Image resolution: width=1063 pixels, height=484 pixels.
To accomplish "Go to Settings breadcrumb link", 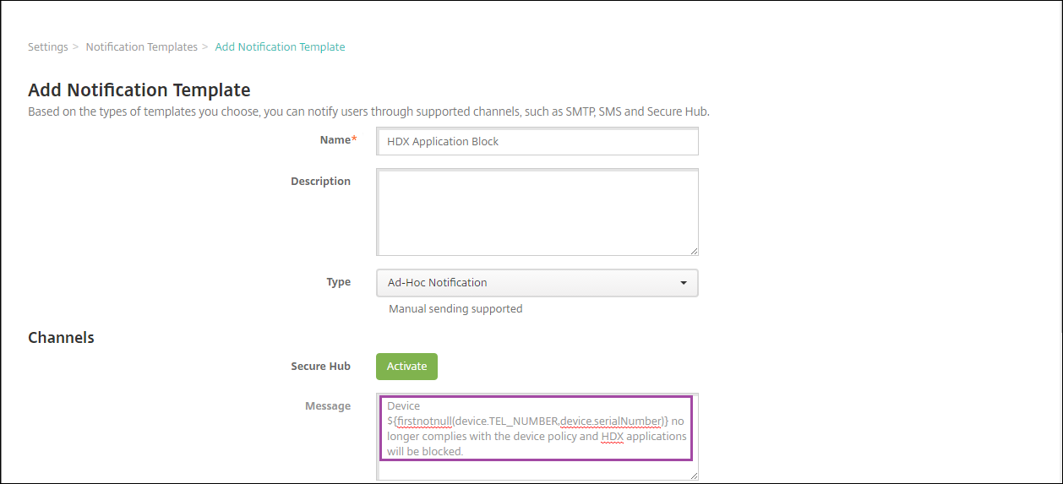I will [48, 47].
